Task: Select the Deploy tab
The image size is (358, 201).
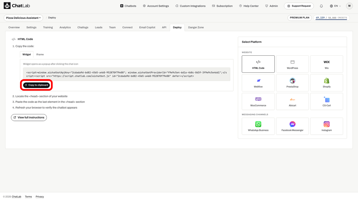Action: 177,27
